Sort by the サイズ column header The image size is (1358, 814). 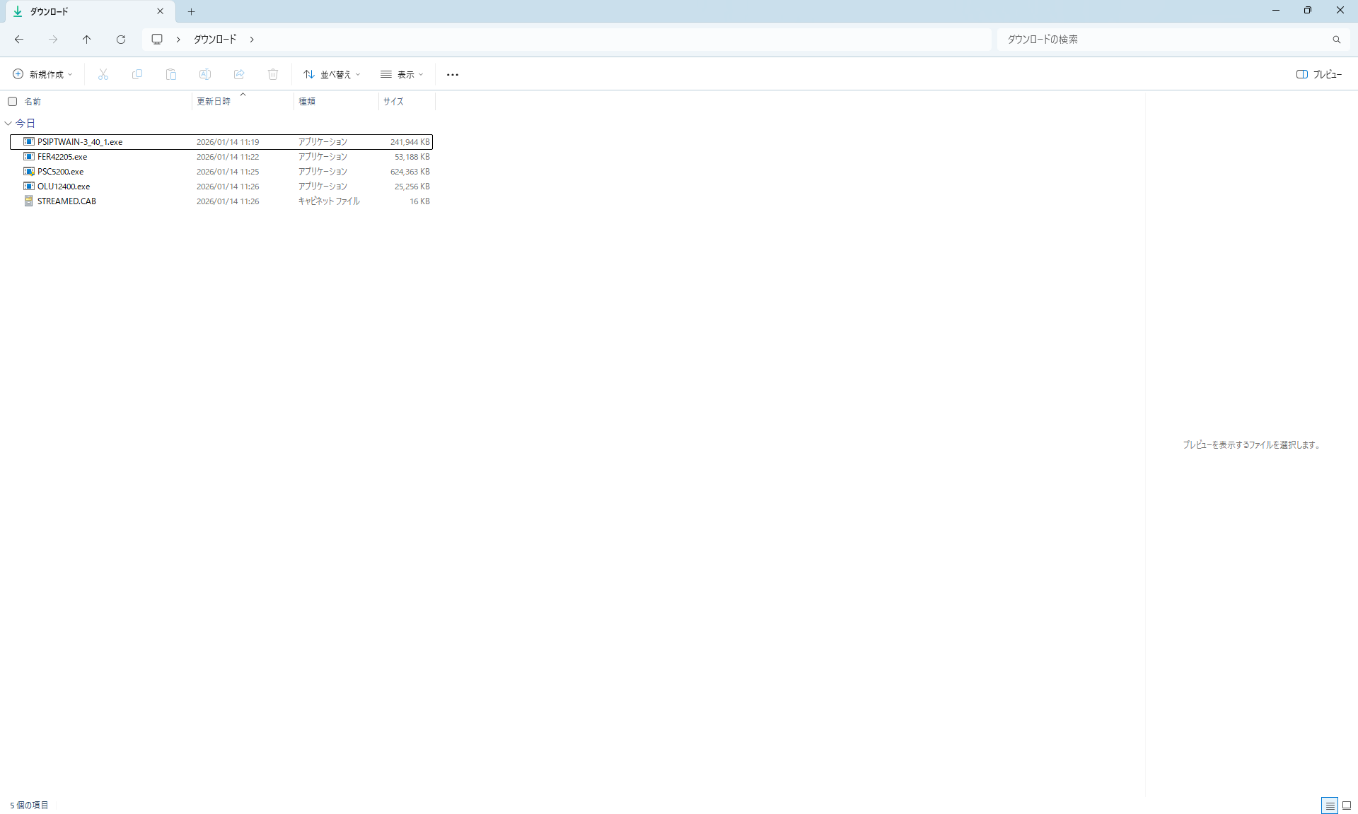393,101
